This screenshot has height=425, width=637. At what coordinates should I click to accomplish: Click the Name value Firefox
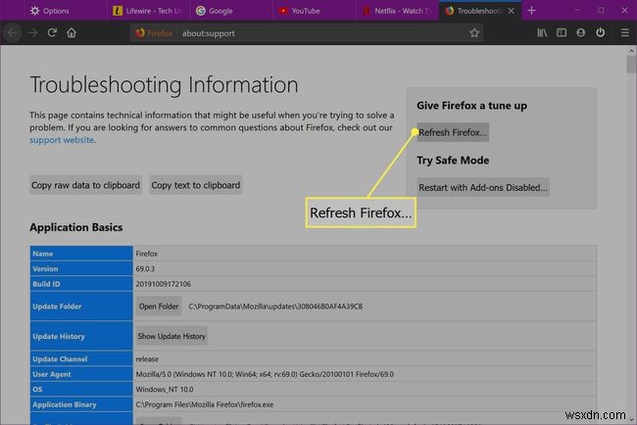tap(147, 254)
